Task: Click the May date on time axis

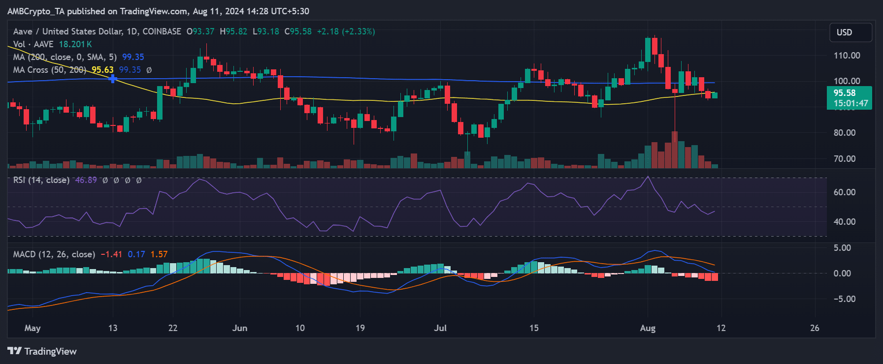Action: (33, 328)
